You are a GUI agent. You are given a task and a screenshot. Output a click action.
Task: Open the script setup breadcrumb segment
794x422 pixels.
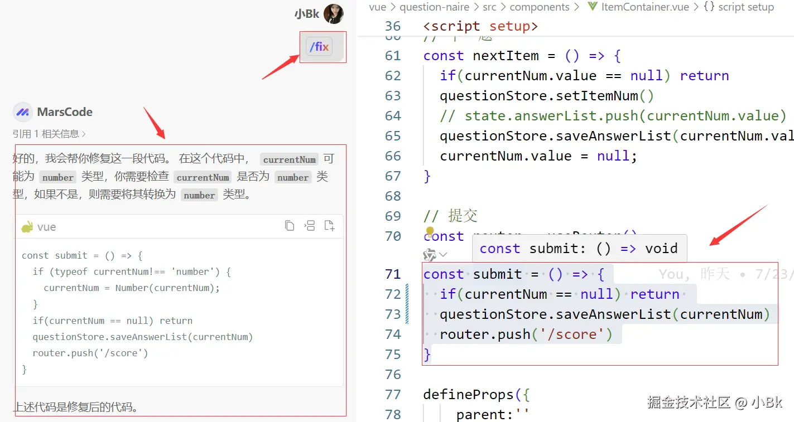(x=738, y=7)
